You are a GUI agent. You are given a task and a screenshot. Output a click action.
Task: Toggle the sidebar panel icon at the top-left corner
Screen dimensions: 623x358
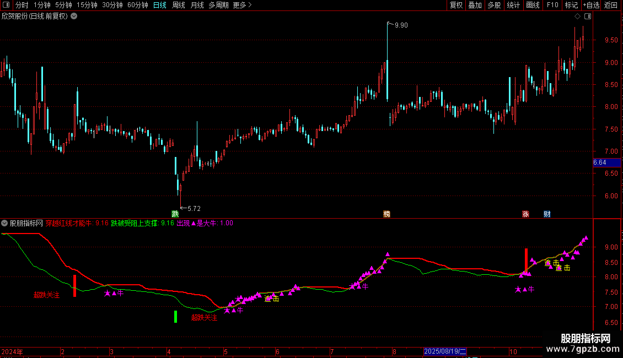(6, 5)
